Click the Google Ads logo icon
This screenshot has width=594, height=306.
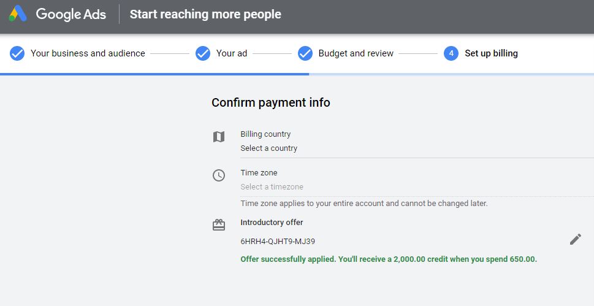18,14
